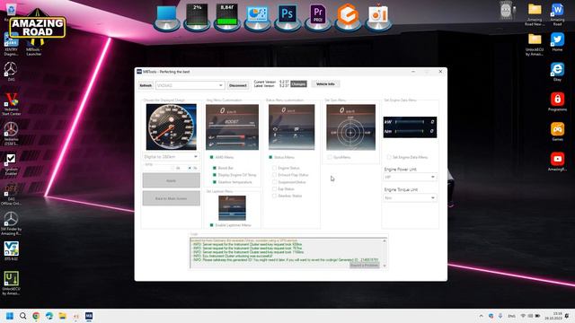Enable the Set Engine Data Menu checkbox
The image size is (575, 323).
point(389,157)
